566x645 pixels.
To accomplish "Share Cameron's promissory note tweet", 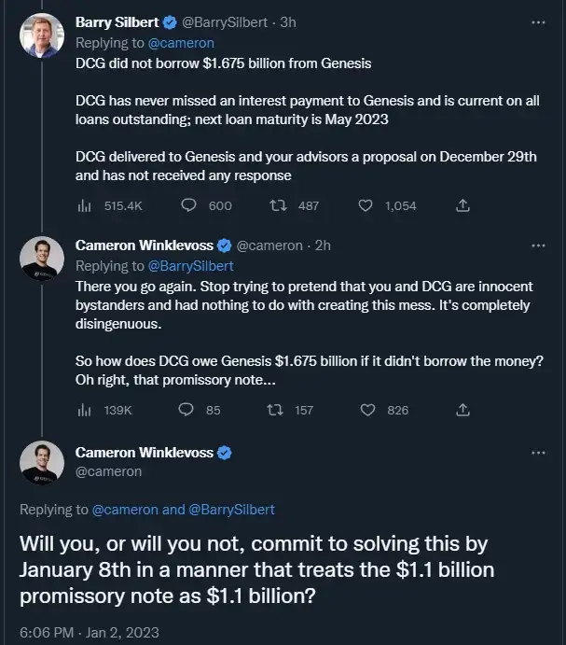I will [x=462, y=410].
